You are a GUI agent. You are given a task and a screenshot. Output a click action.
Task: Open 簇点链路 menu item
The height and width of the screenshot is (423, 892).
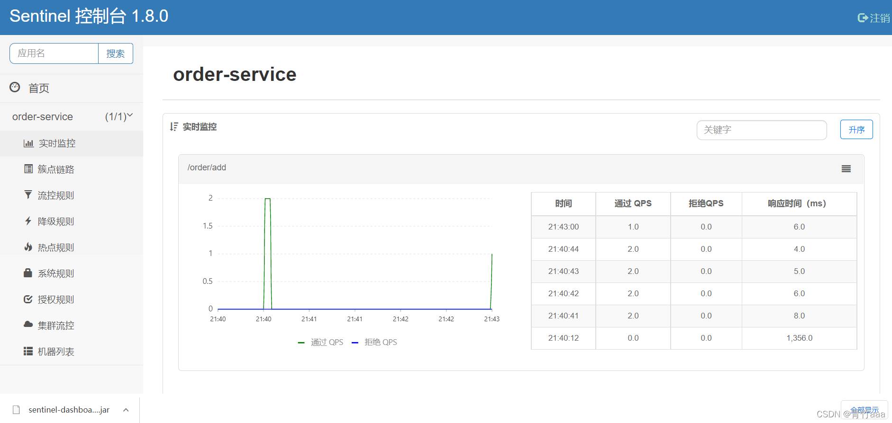click(56, 169)
